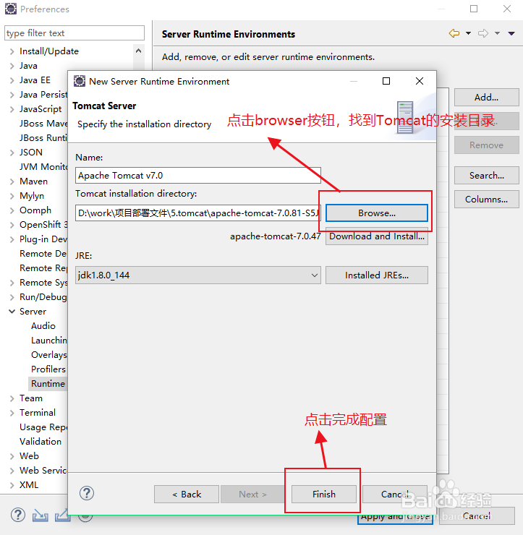Click the export preferences icon
The image size is (523, 535).
62,515
